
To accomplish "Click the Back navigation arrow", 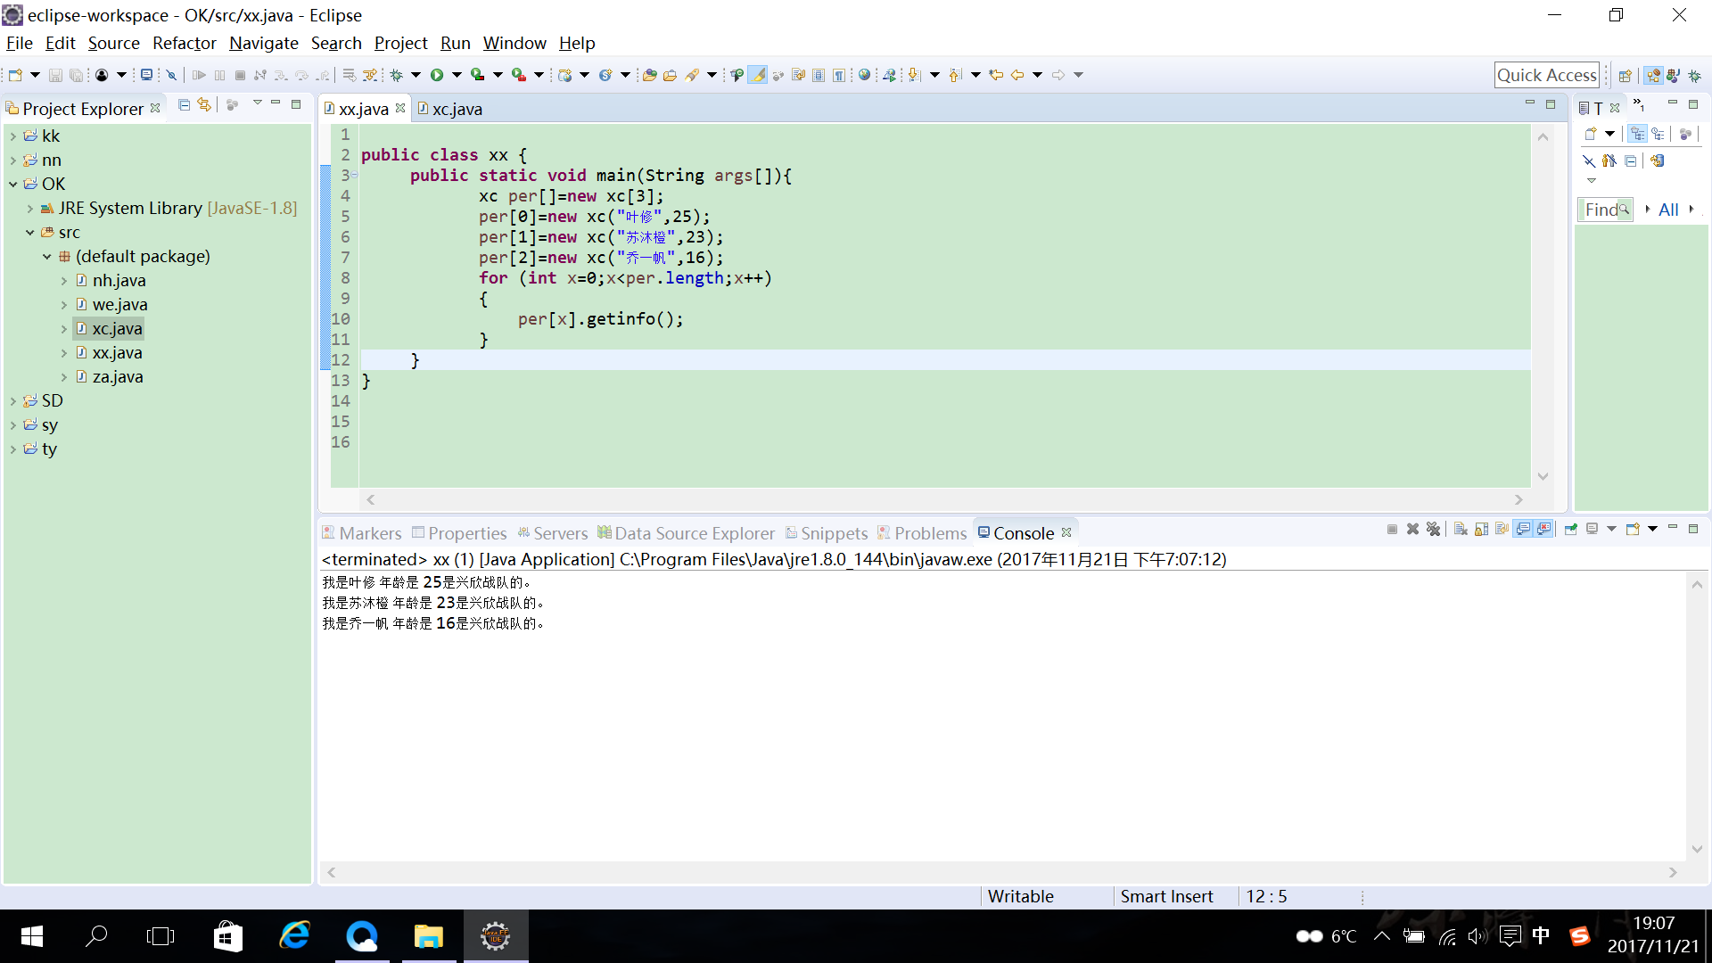I will point(1017,75).
